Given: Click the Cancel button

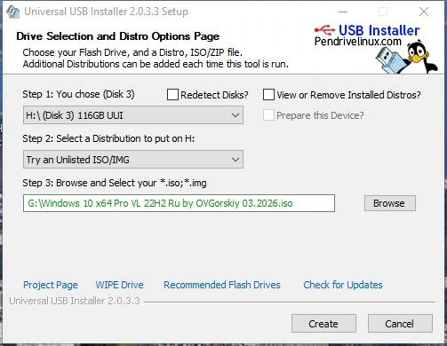Looking at the screenshot, I should [x=400, y=324].
